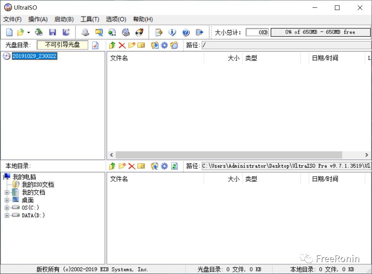Go up a folder in disc directory toolbar
The height and width of the screenshot is (274, 372).
112,45
